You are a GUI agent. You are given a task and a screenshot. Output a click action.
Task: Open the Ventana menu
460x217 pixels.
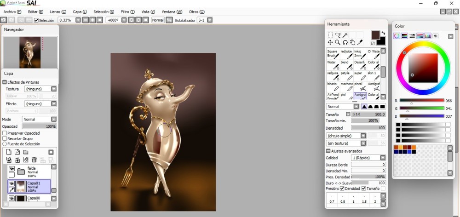(x=172, y=12)
